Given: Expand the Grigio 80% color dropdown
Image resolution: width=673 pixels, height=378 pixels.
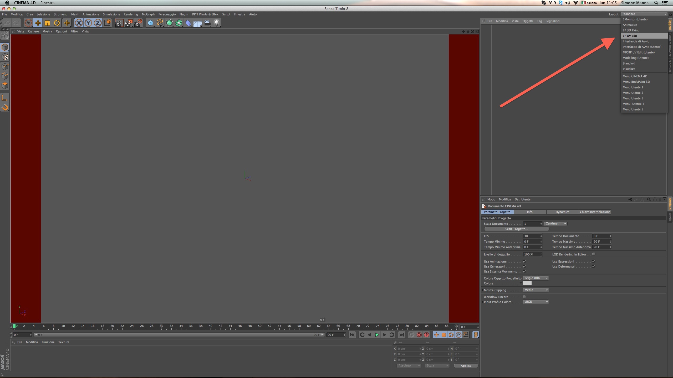Looking at the screenshot, I should point(536,278).
